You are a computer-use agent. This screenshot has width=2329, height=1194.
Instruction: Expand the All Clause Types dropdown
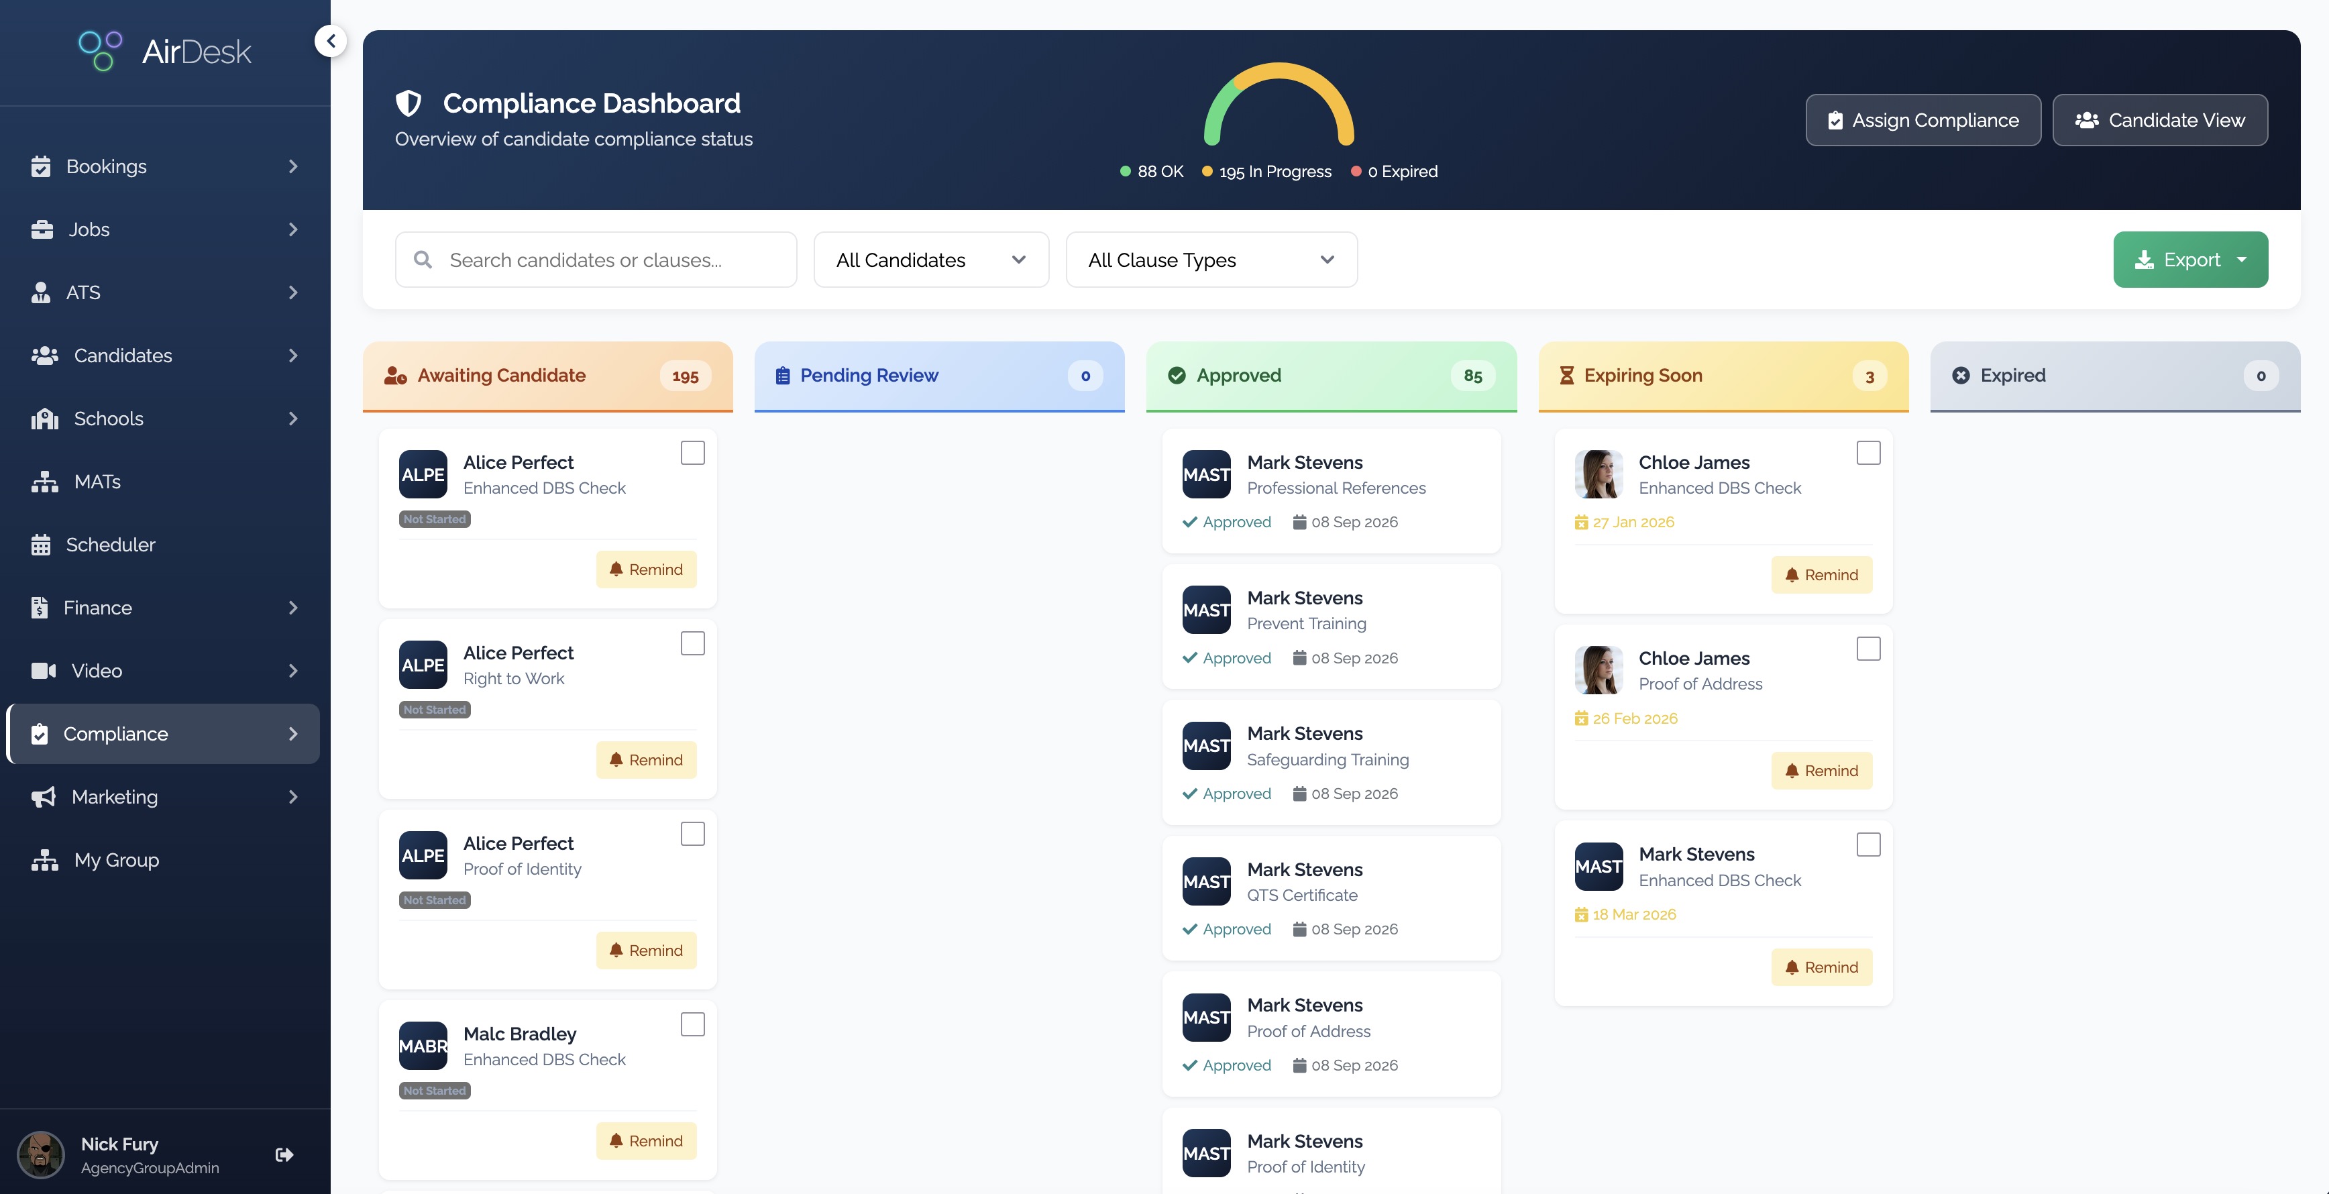pos(1211,260)
